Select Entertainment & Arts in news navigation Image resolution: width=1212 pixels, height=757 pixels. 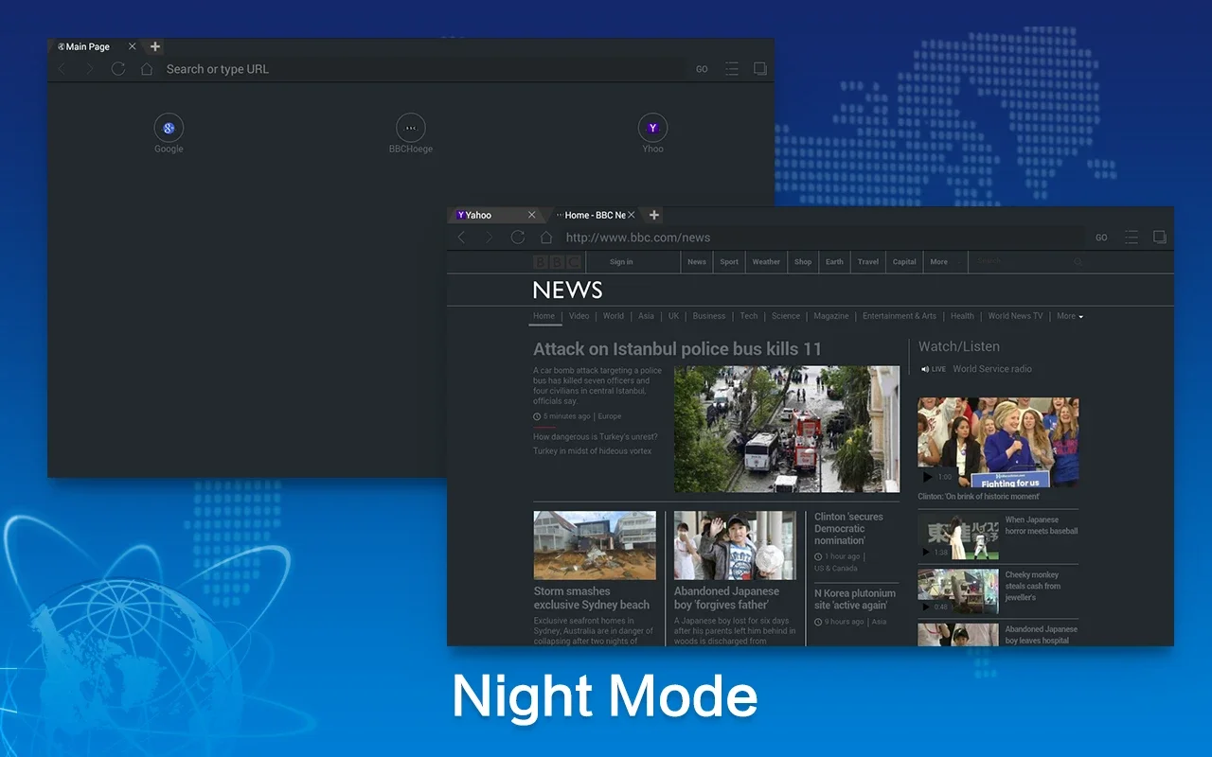(900, 316)
